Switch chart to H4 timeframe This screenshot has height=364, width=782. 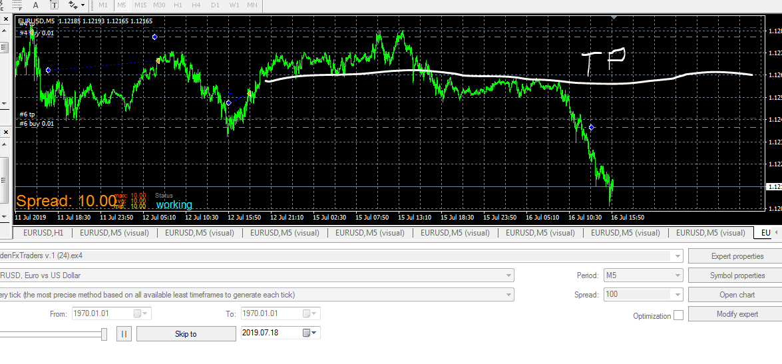pos(196,5)
